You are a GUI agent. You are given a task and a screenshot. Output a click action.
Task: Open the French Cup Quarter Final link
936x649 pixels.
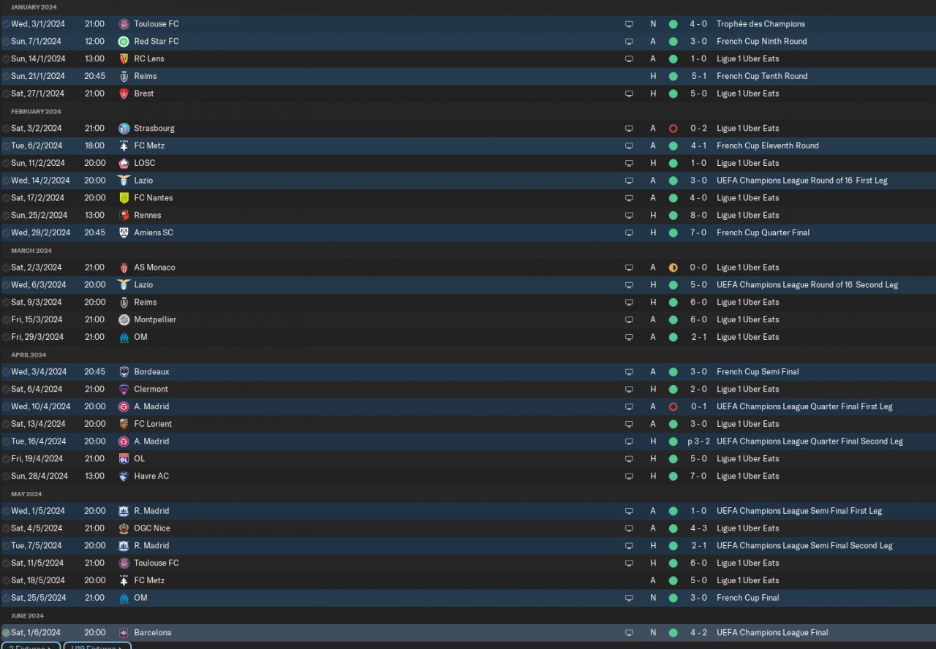pos(763,233)
